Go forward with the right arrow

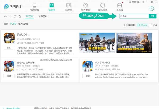click(x=10, y=16)
